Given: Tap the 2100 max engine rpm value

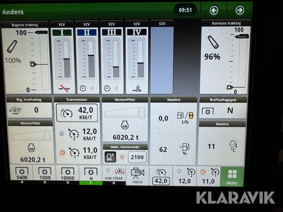Looking at the screenshot, I should (x=137, y=157).
